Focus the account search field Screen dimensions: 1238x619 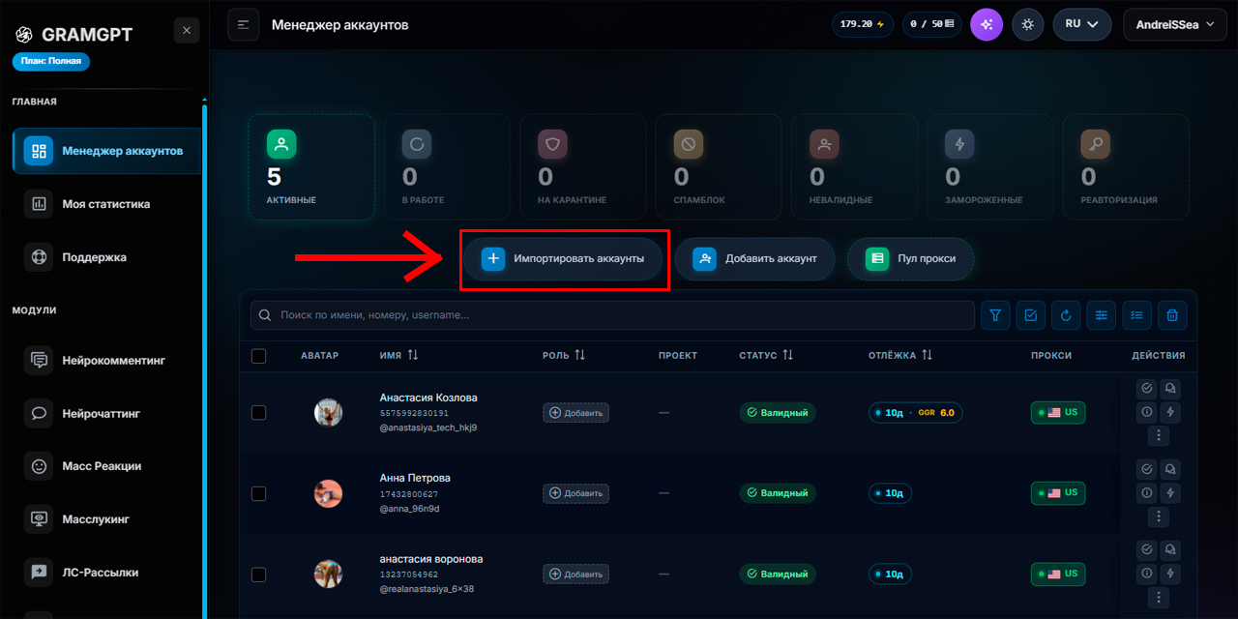612,315
